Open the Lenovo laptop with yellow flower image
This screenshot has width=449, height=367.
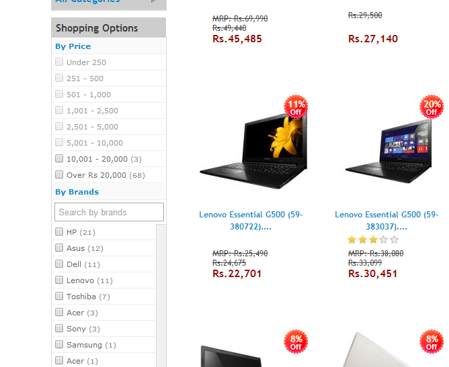(253, 151)
